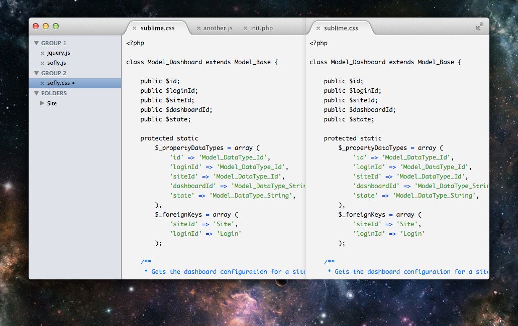Click 'siteId' => 'Site' line in left pane
This screenshot has width=518, height=326.
point(203,224)
